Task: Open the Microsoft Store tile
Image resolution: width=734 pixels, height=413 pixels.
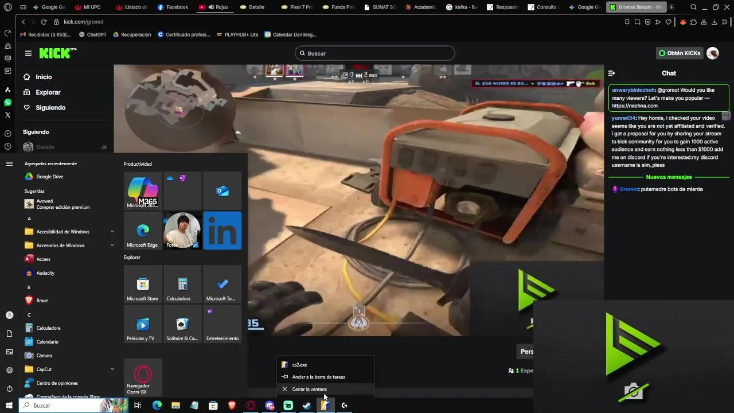Action: [143, 285]
